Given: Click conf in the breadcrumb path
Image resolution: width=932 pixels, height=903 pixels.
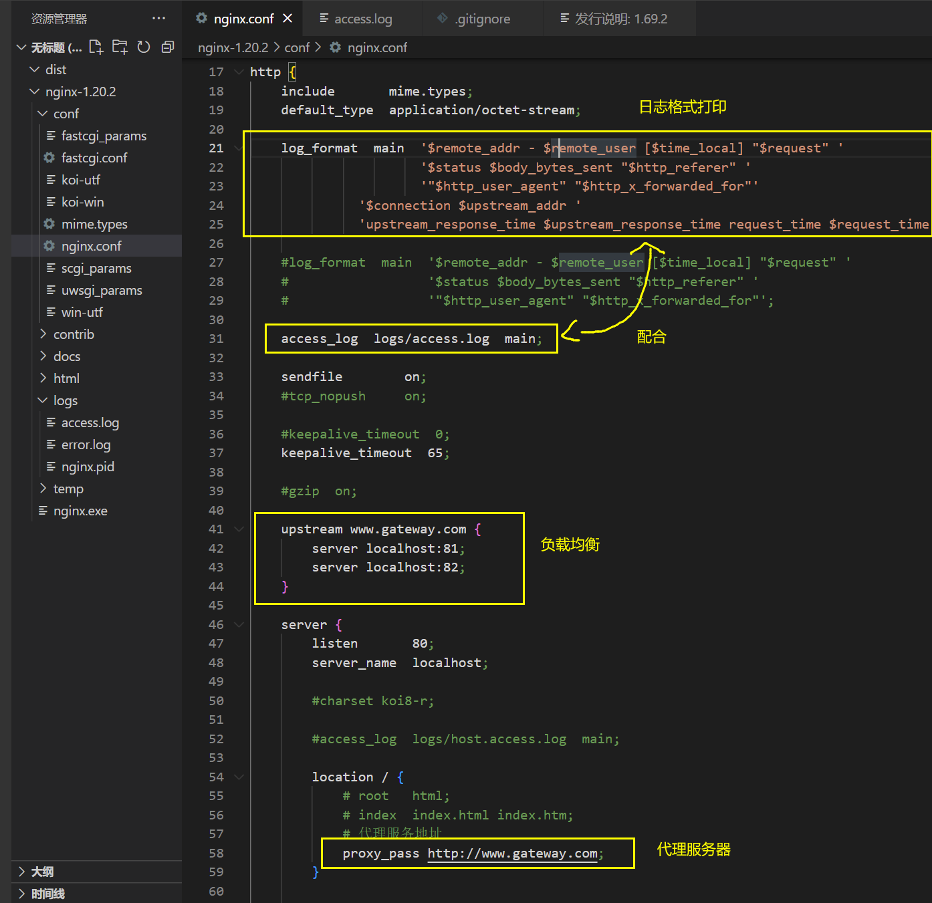Looking at the screenshot, I should point(297,47).
